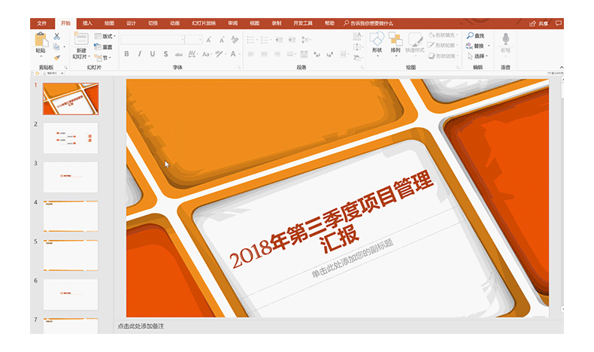Switch to the Slide Show (幻灯片放映) tab
Screen dimensions: 594x352
pos(204,23)
